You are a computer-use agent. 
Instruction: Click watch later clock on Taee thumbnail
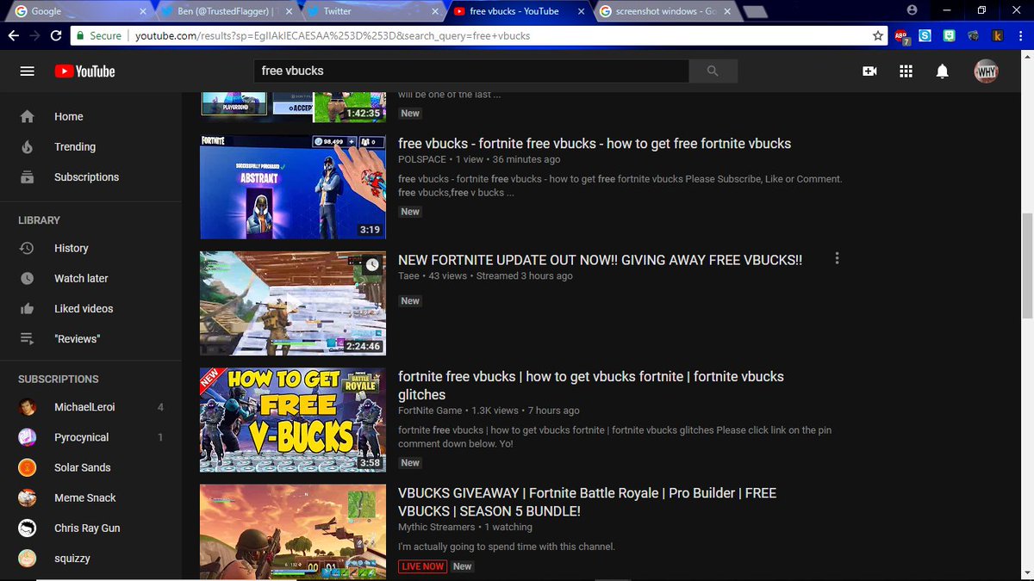click(x=372, y=265)
